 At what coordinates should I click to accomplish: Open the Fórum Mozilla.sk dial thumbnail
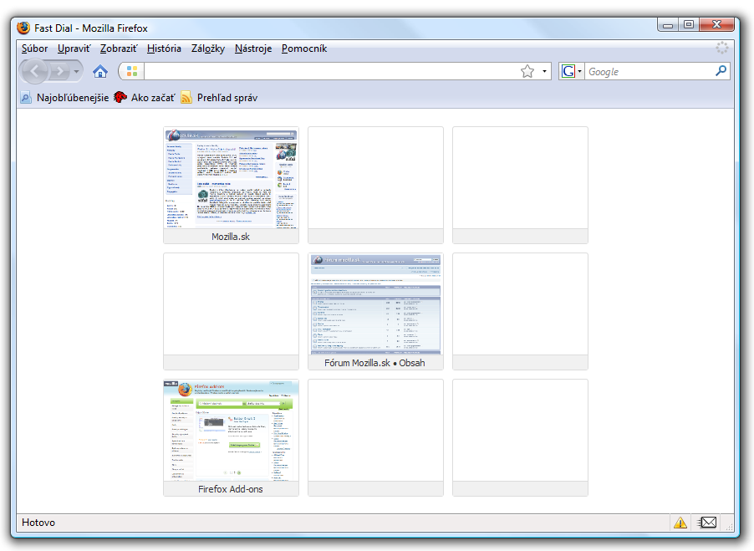[x=375, y=304]
